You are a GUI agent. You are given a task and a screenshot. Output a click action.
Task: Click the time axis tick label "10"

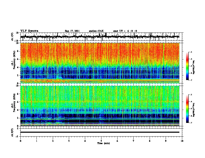[182, 141]
